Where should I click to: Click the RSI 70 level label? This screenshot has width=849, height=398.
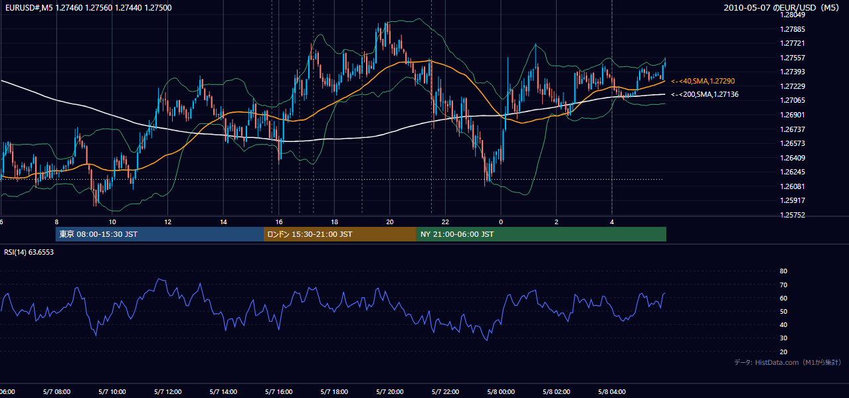pos(783,285)
